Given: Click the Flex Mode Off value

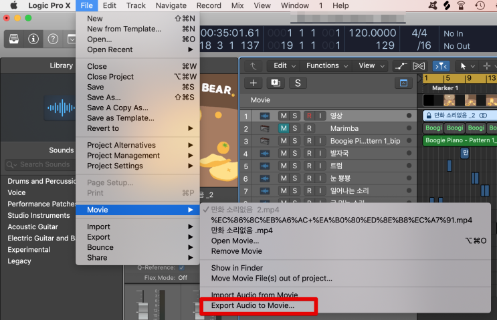Looking at the screenshot, I should click(x=183, y=278).
